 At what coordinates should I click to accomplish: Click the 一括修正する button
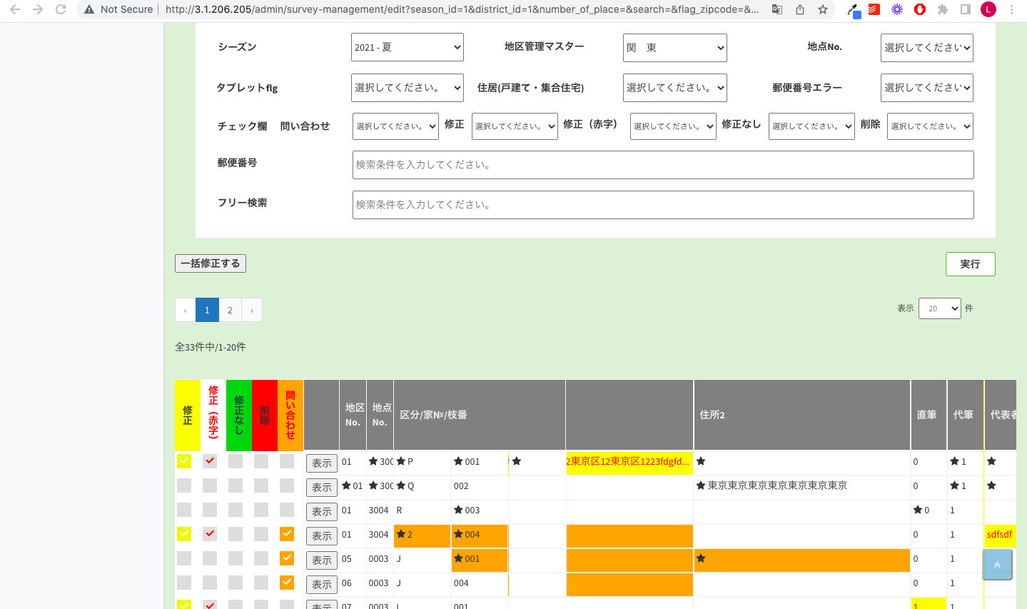point(211,263)
